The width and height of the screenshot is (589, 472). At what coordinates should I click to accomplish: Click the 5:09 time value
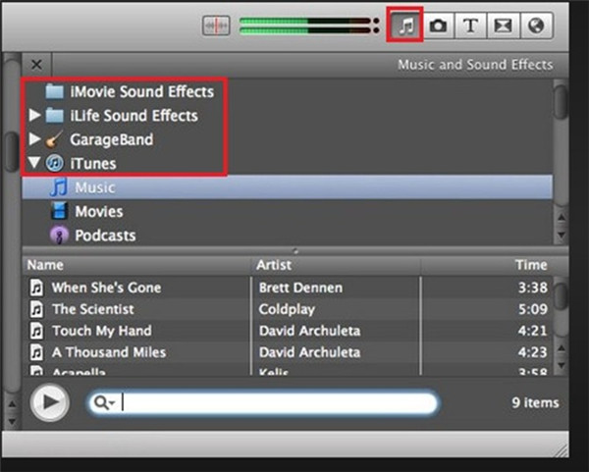click(532, 309)
